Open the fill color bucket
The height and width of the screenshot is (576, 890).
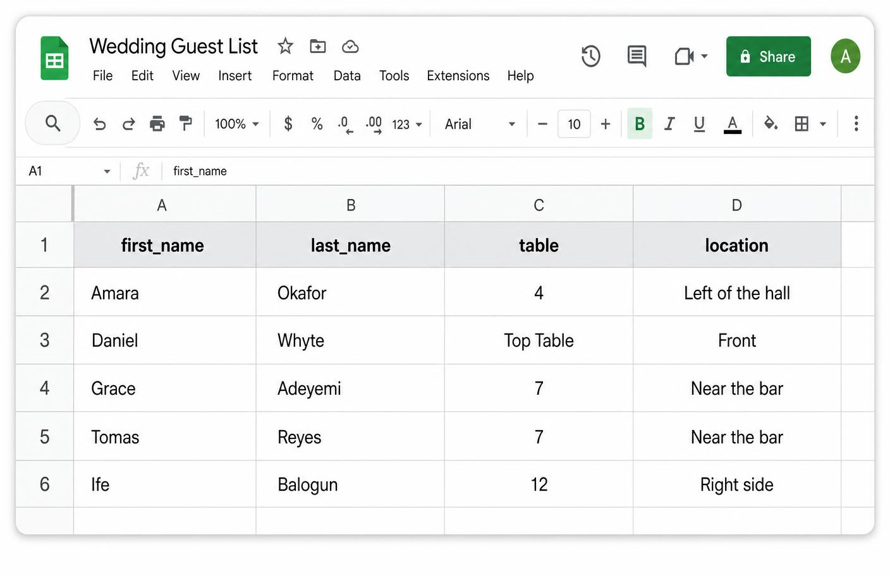771,123
